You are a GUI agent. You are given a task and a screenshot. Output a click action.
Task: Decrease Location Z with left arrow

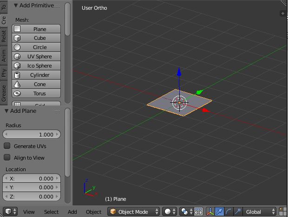pos(6,197)
